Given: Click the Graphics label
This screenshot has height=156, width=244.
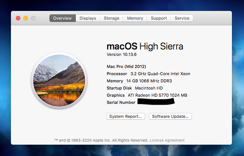Looking at the screenshot, I should point(116,95).
